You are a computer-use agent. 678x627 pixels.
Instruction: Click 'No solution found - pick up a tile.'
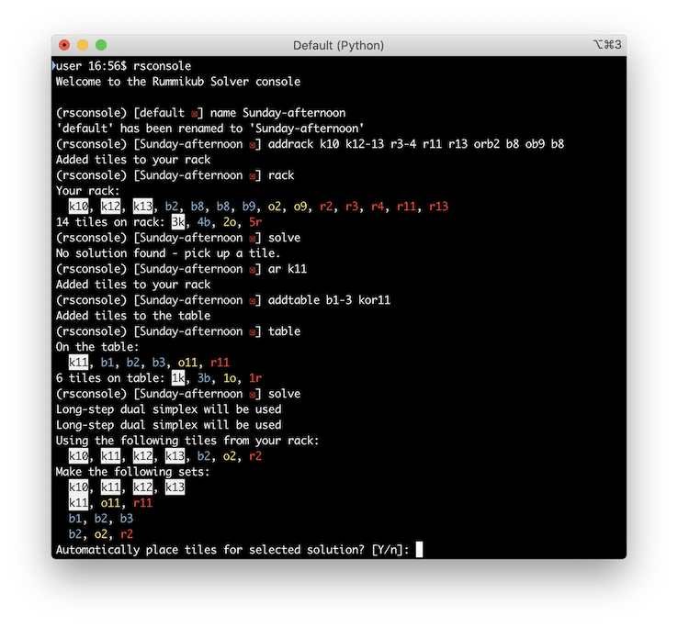168,253
